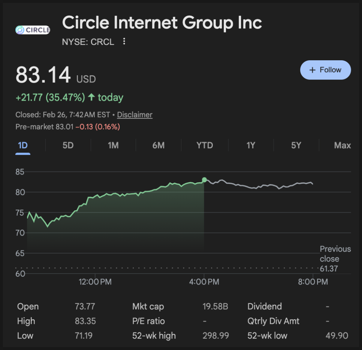
Task: Click the Previous close 61.37 label
Action: point(335,259)
